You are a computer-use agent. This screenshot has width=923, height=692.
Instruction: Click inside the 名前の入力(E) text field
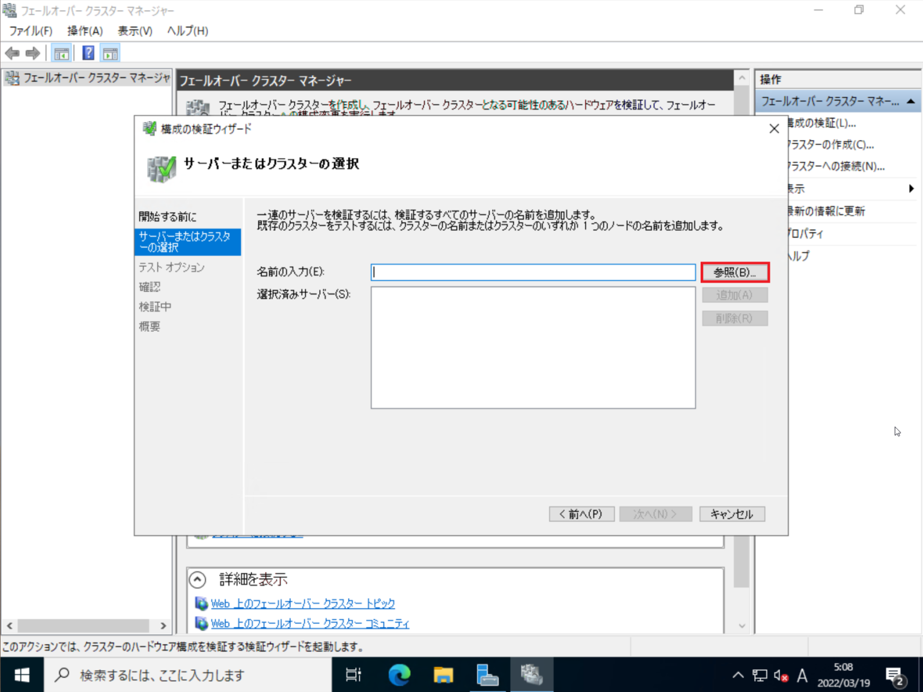pyautogui.click(x=532, y=272)
